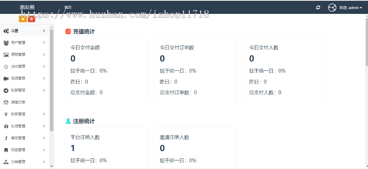This screenshot has width=368, height=169.
Task: Click the sitemap icon beside 分销管理
Action: (x=6, y=162)
